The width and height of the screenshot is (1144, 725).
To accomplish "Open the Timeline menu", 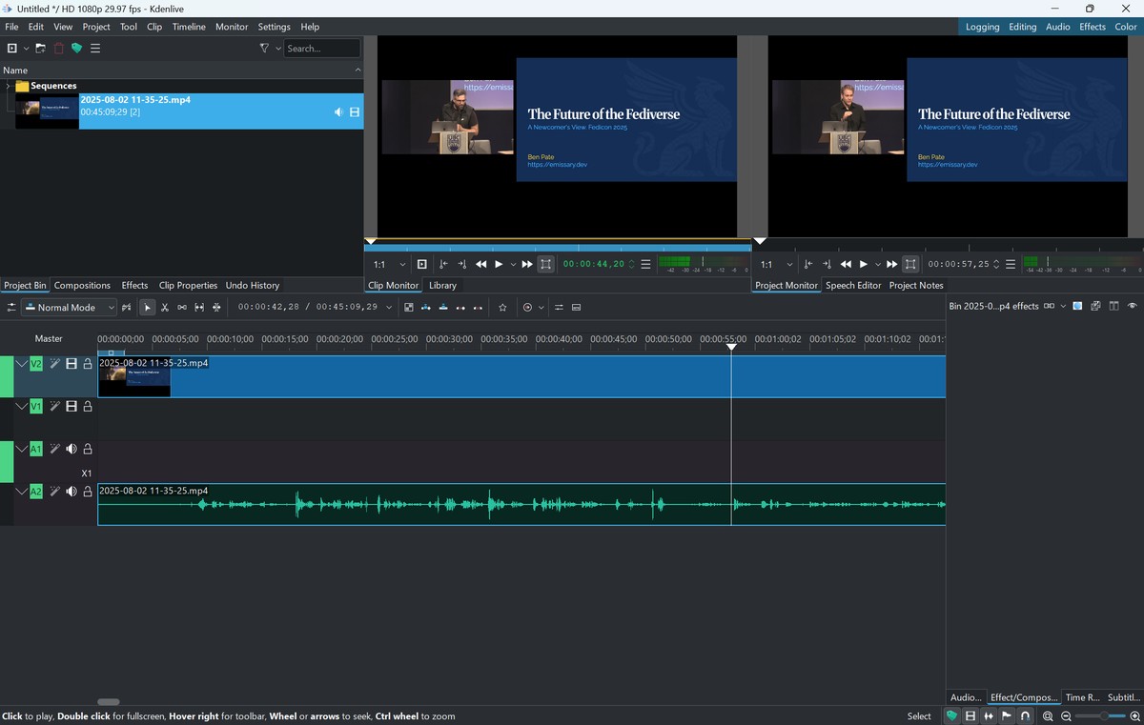I will point(189,27).
